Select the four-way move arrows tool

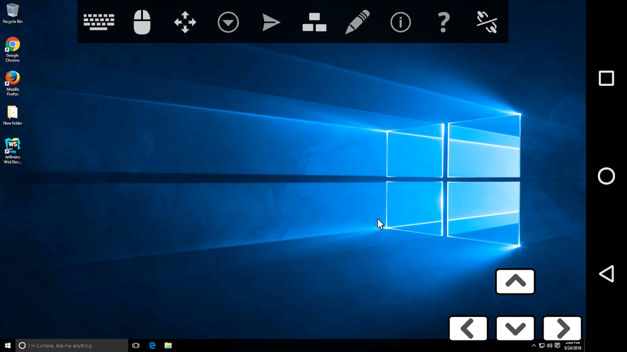[185, 22]
